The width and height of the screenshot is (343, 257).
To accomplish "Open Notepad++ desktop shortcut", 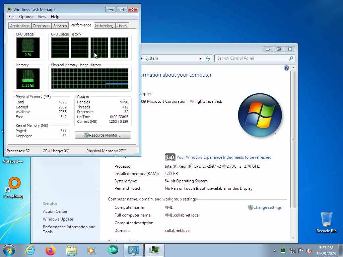I will click(13, 161).
